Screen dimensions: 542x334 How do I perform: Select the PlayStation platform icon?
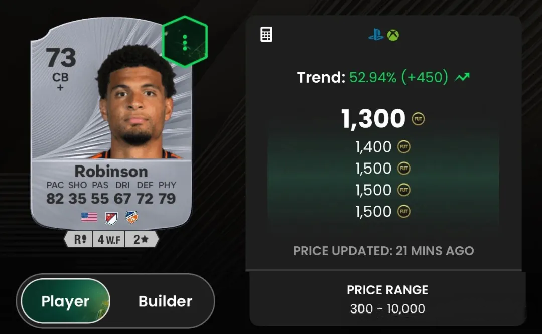click(x=376, y=35)
